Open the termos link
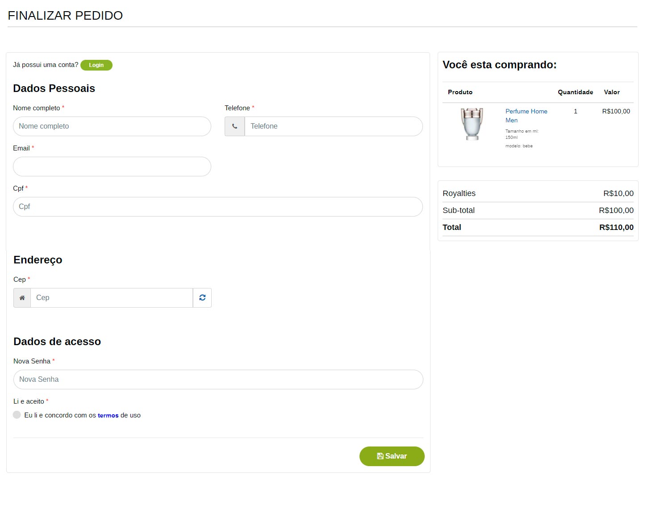 click(108, 415)
